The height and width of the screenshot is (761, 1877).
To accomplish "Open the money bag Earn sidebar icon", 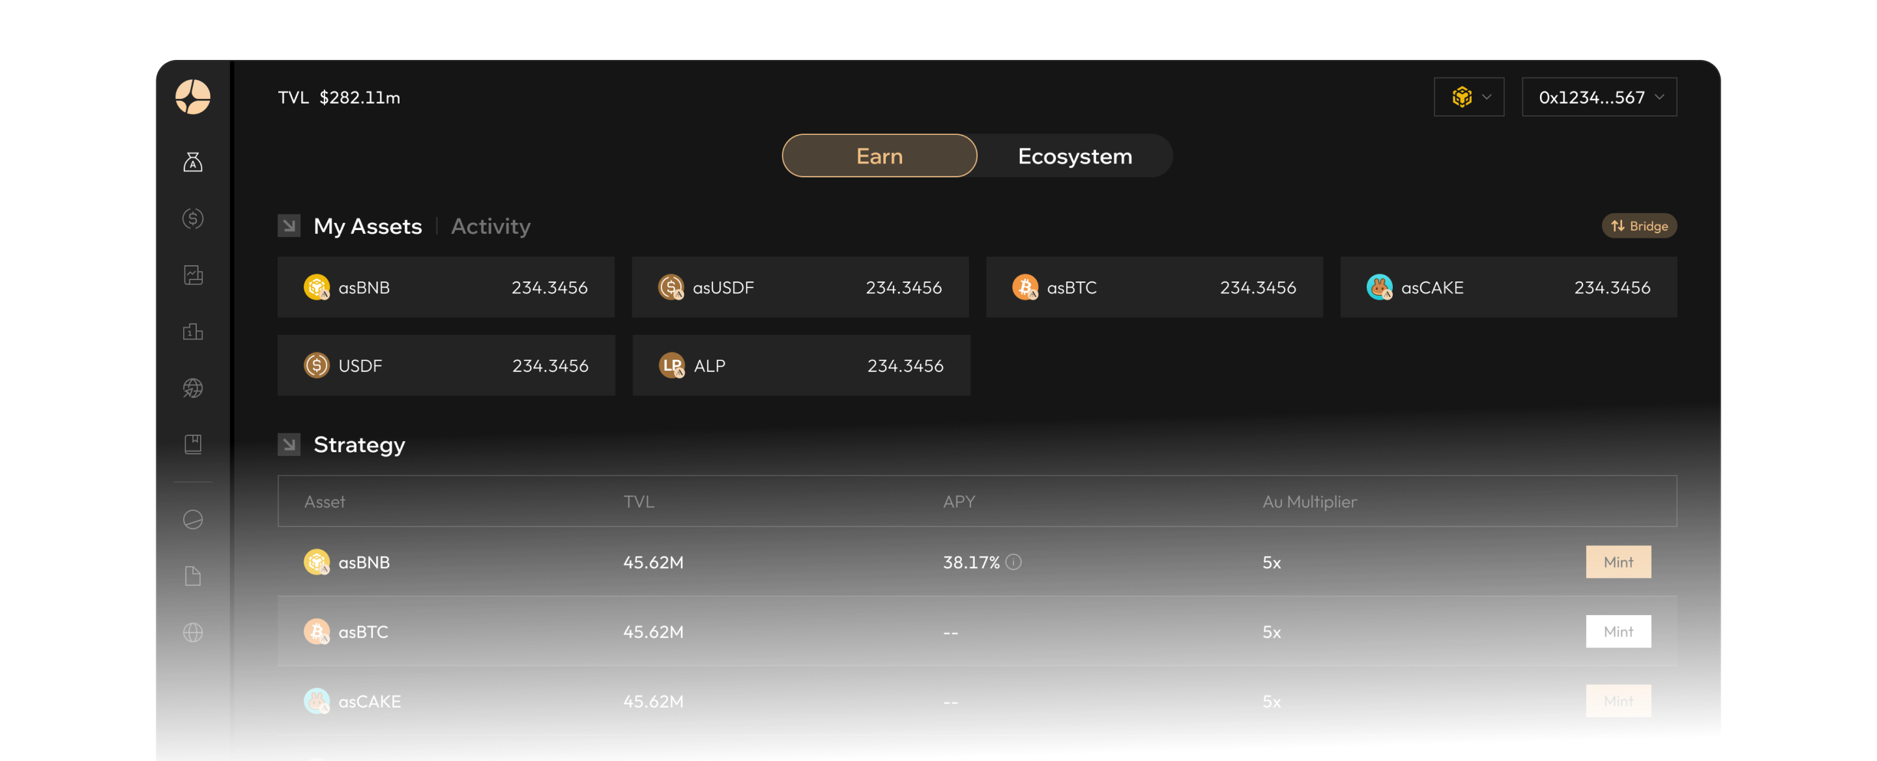I will tap(192, 162).
